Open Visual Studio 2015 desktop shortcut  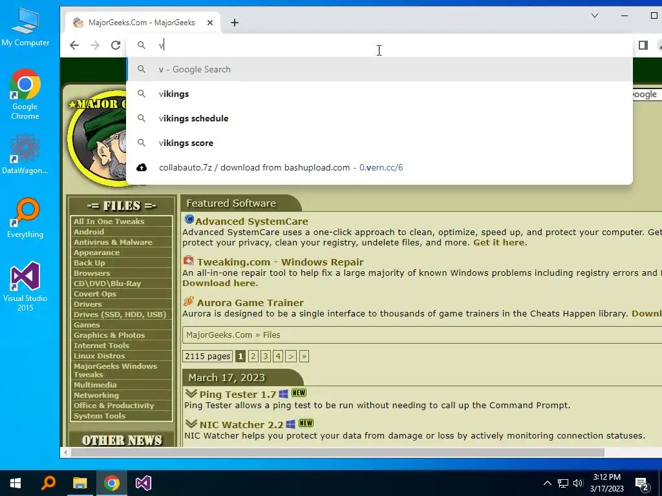click(25, 286)
